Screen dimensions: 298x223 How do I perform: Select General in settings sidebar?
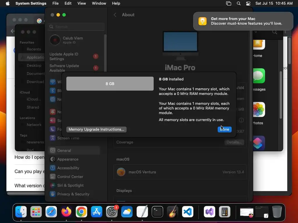(74, 151)
